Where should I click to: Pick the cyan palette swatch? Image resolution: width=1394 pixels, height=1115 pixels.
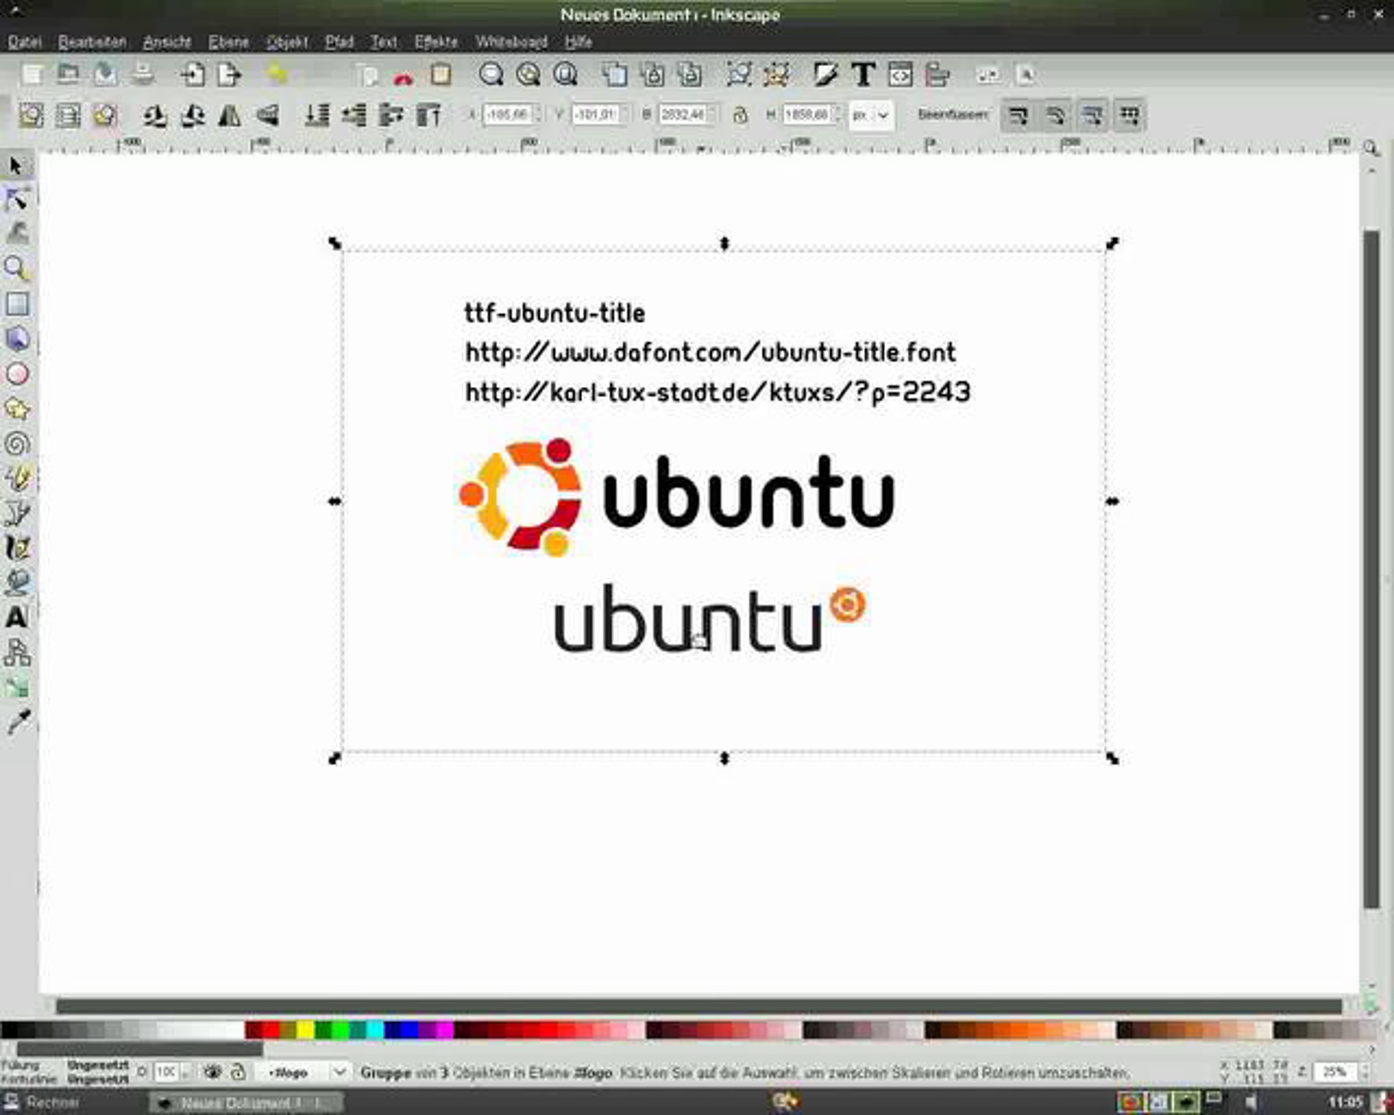375,1030
